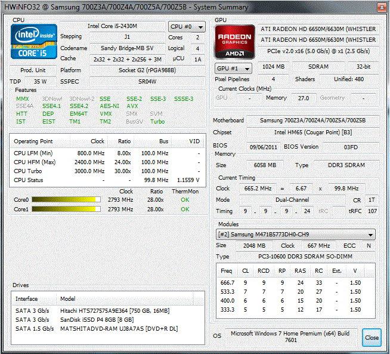Click the SR04W SSPEC field
Image resolution: width=390 pixels, height=354 pixels.
coord(147,81)
